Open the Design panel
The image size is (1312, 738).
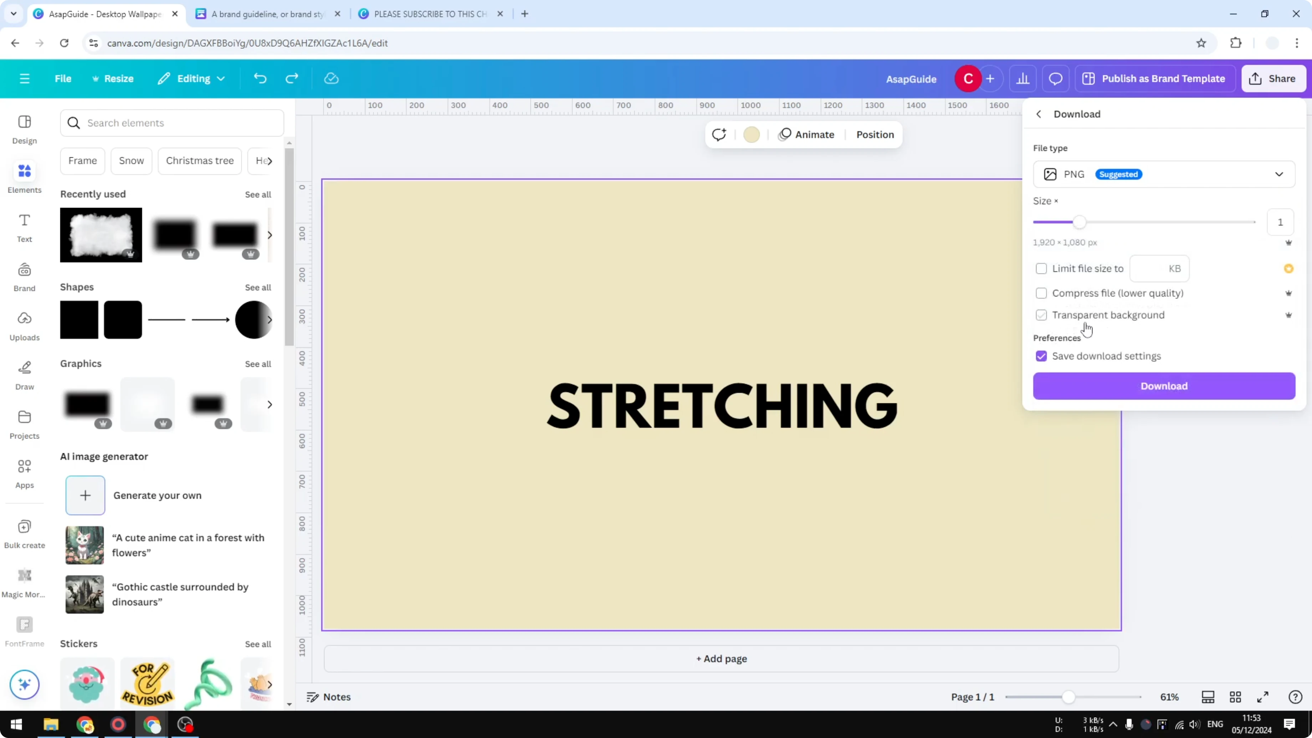click(x=25, y=129)
